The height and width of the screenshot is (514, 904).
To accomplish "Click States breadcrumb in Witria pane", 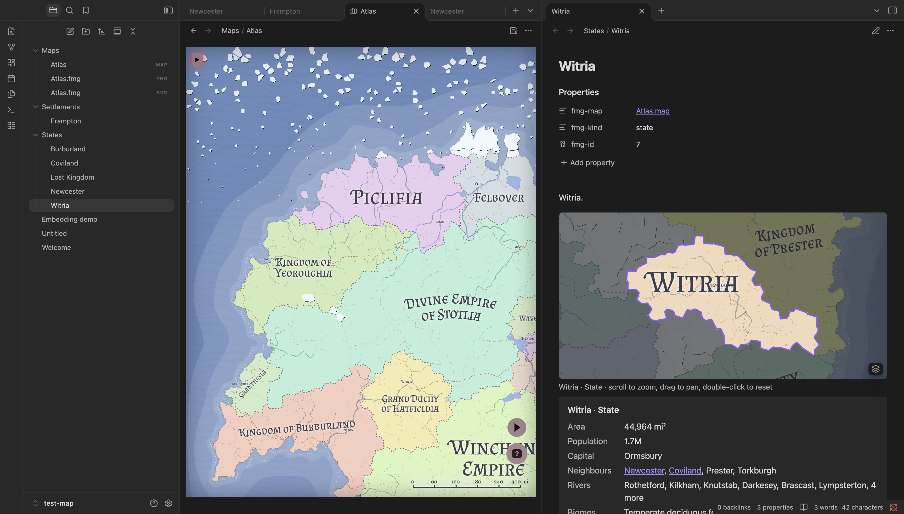I will pyautogui.click(x=594, y=31).
